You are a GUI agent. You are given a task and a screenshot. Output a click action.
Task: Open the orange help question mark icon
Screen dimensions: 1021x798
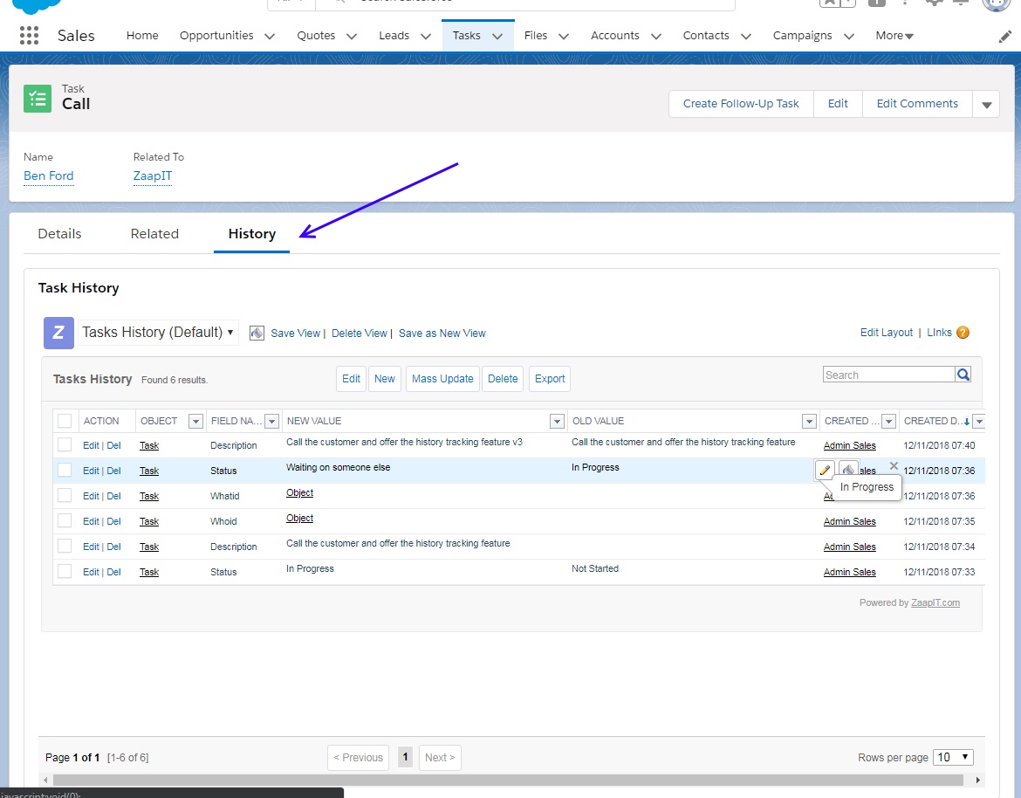tap(963, 333)
